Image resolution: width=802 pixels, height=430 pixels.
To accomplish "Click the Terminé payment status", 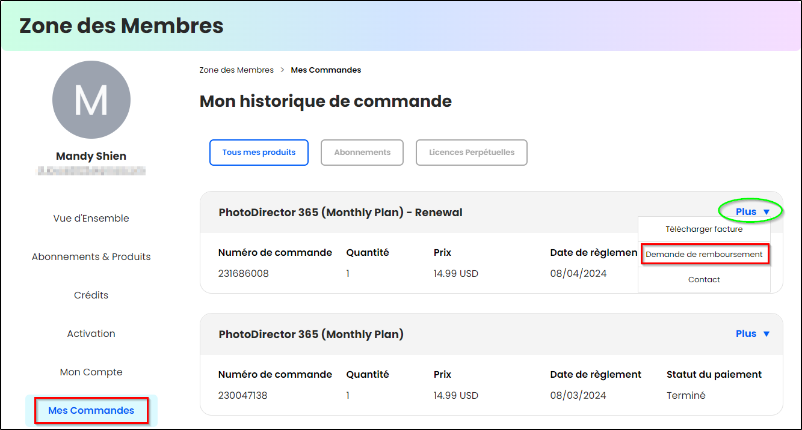I will coord(686,396).
